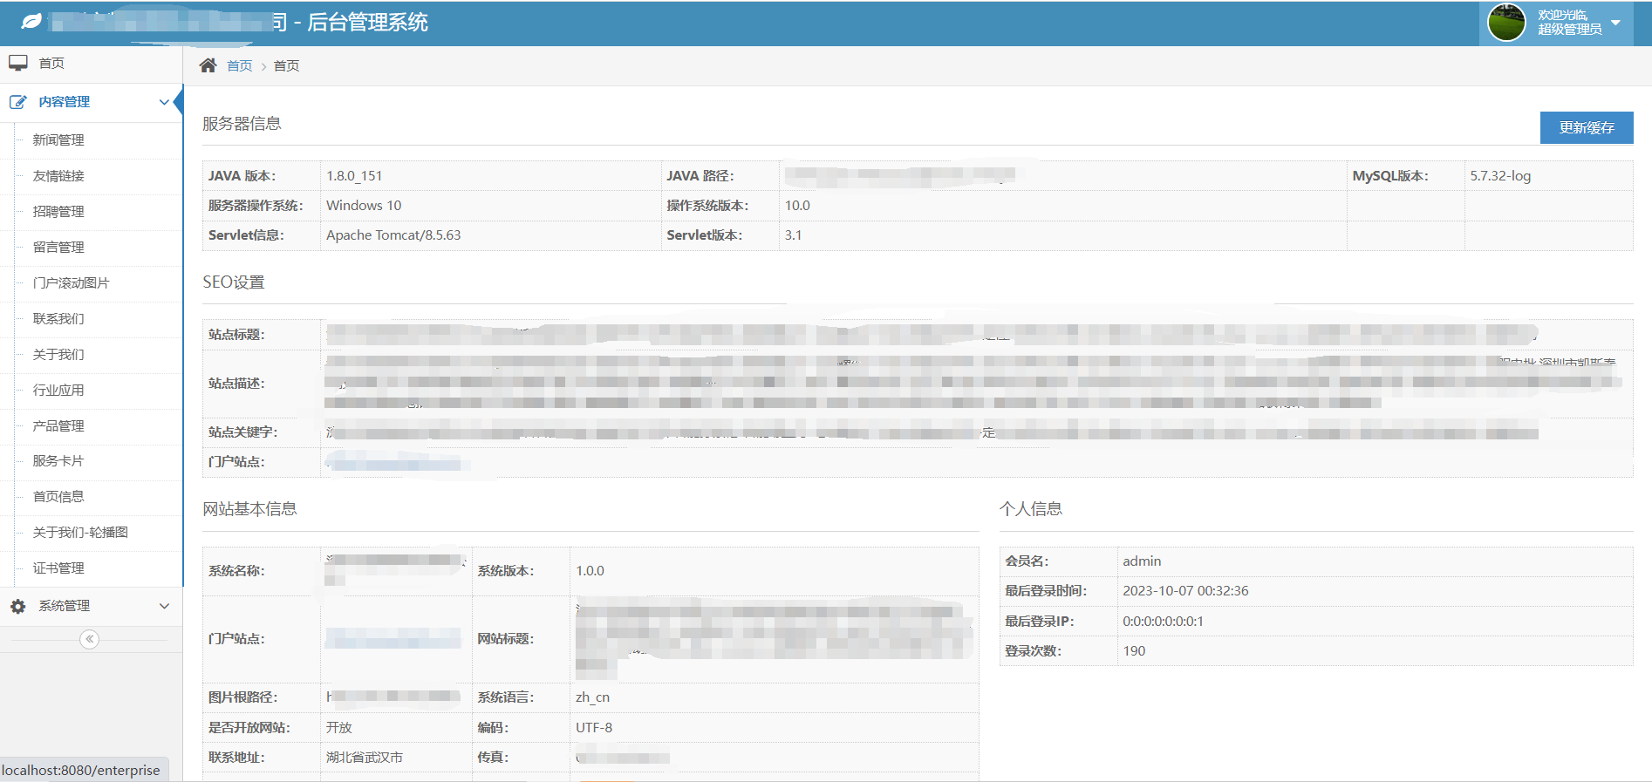1652x782 pixels.
Task: Open 新闻管理 in the sidebar
Action: point(58,139)
